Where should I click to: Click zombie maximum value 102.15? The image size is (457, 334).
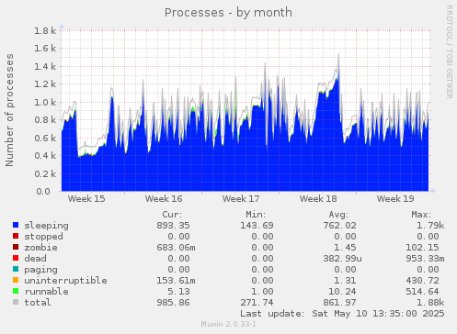point(423,248)
